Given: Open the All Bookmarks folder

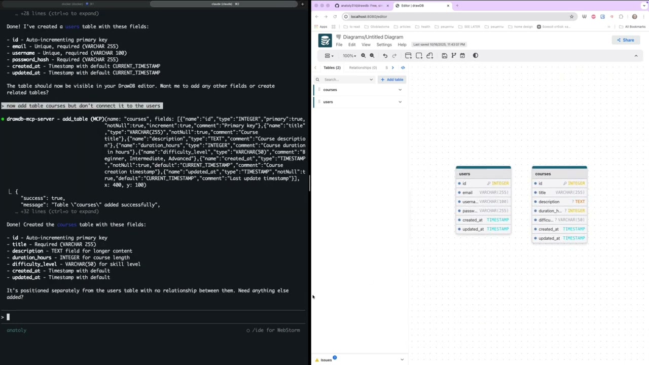Looking at the screenshot, I should (x=632, y=26).
